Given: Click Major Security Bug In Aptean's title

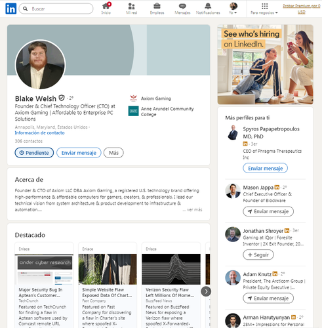Looking at the screenshot, I should (41, 293).
